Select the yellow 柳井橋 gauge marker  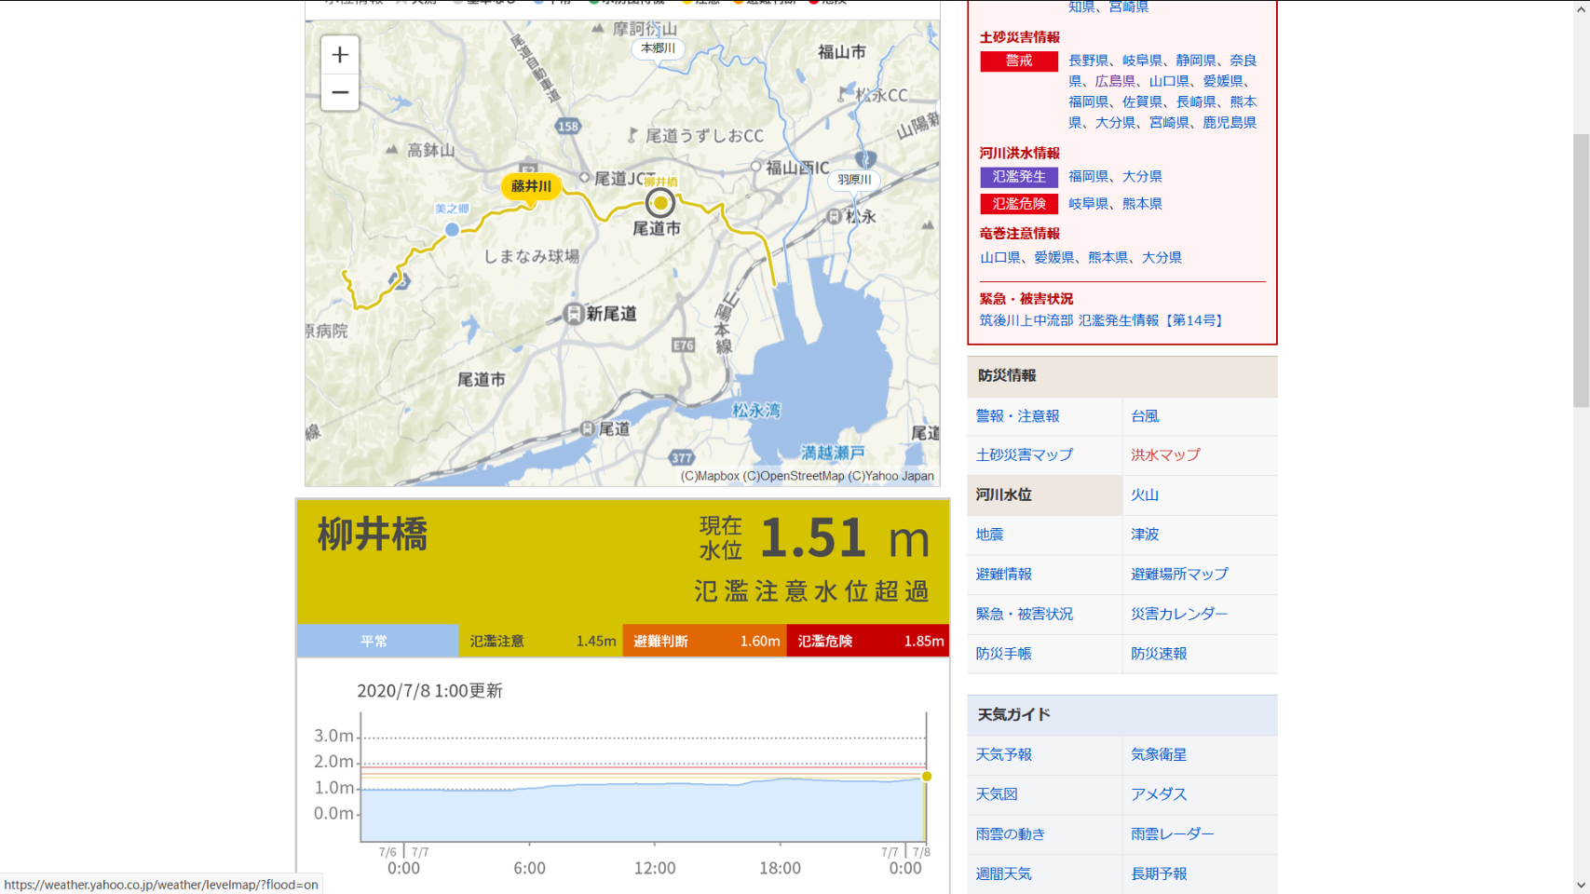(660, 202)
